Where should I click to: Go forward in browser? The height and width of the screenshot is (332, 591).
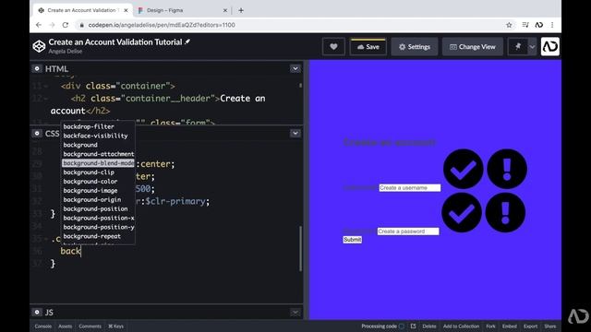click(x=52, y=25)
